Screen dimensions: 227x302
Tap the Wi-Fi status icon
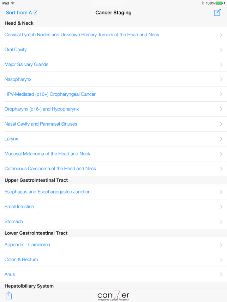point(13,3)
